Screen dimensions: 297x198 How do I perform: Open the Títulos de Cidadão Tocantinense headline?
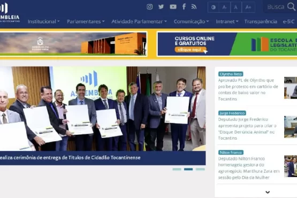coord(70,158)
